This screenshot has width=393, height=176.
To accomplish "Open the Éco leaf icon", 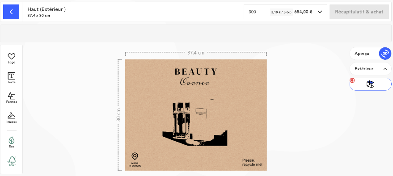I will tap(12, 142).
